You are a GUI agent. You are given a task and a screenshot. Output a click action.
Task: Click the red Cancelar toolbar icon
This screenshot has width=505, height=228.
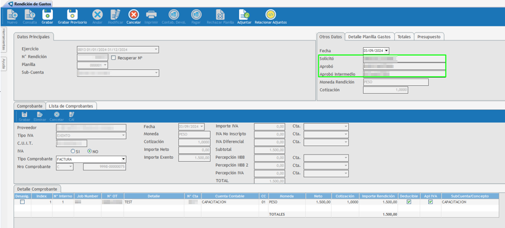pos(133,15)
